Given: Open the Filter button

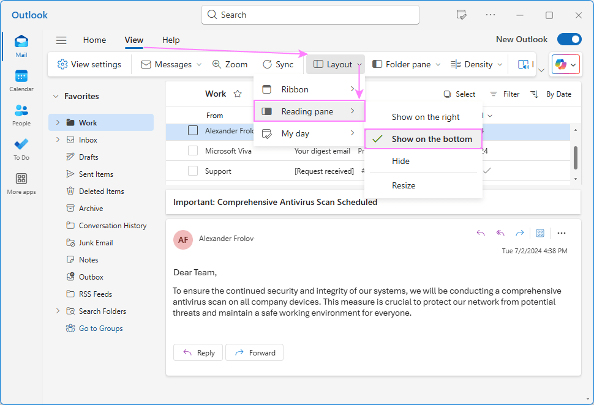Looking at the screenshot, I should [504, 94].
